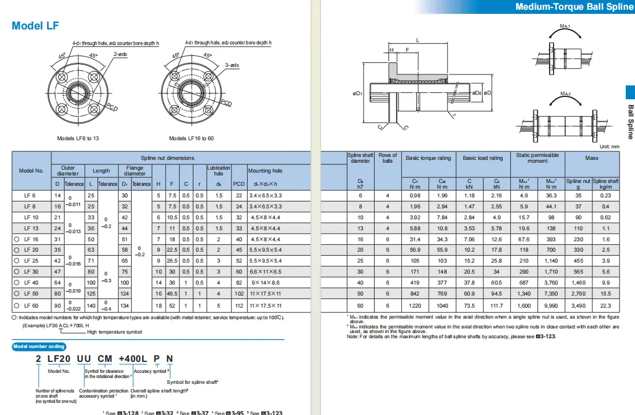Click the 'Mass' column header
Screen dimensions: 635x415
coord(592,158)
